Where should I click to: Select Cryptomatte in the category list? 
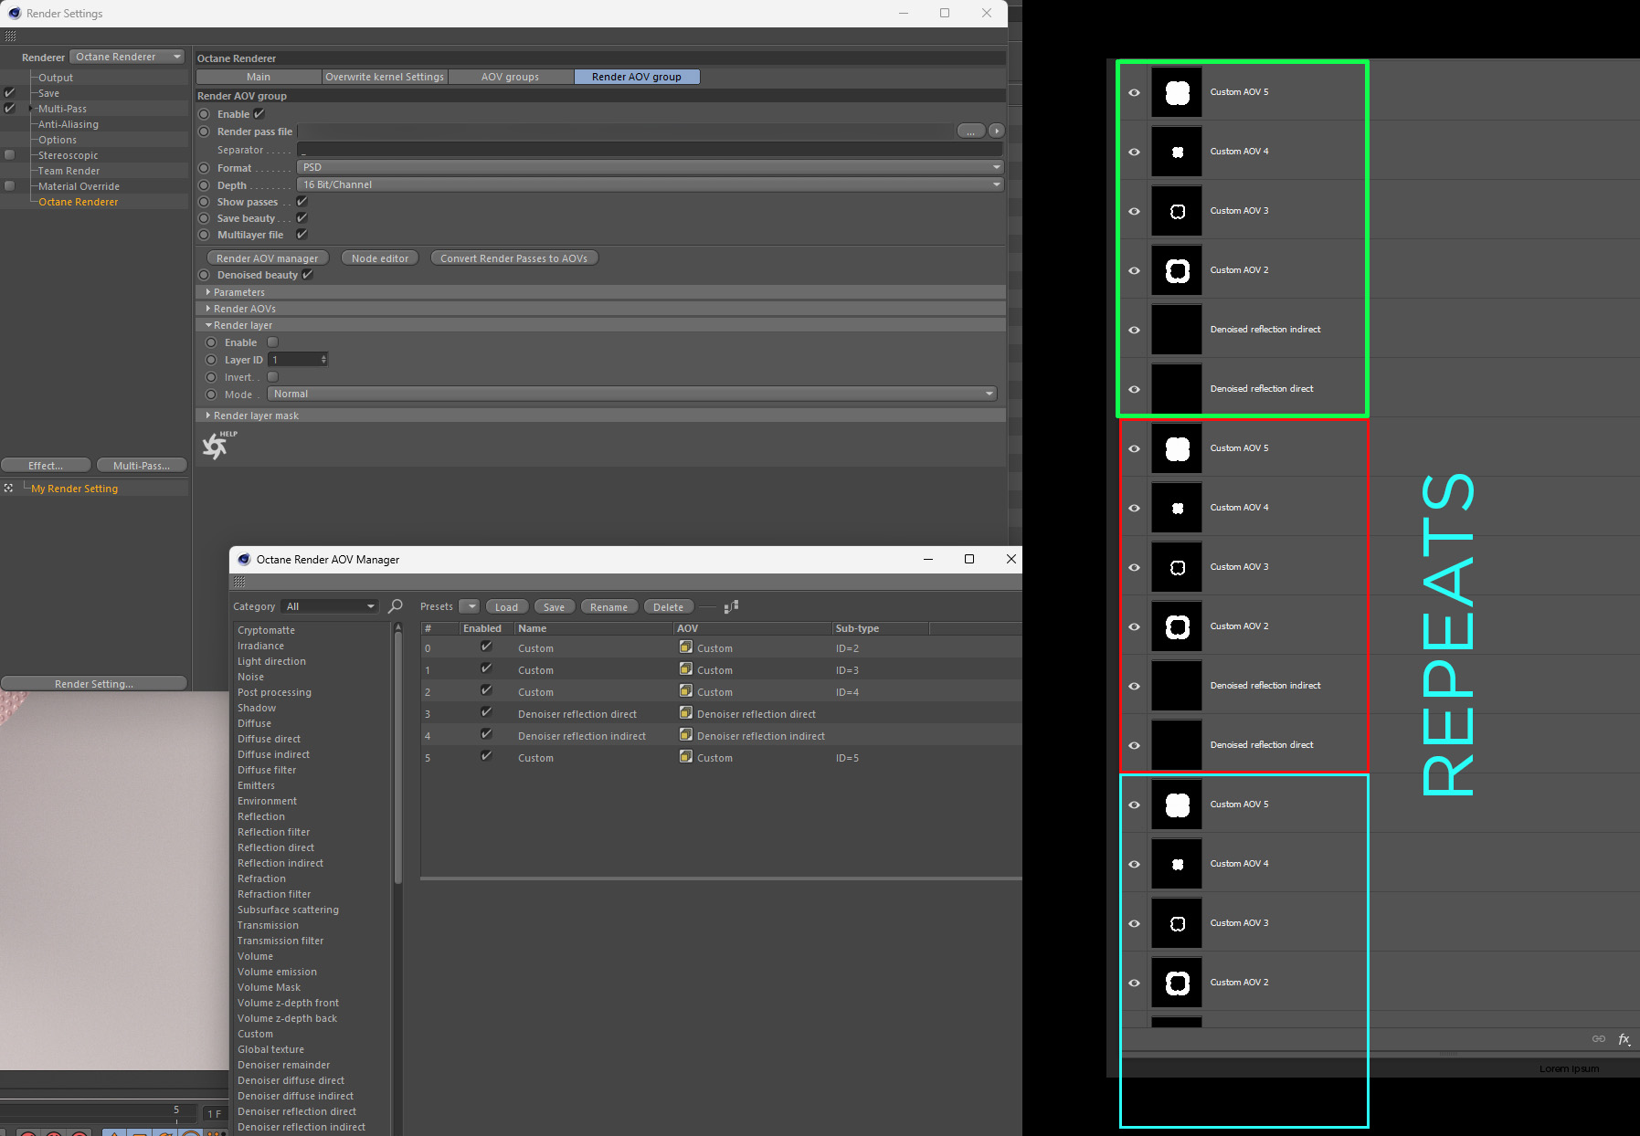click(x=267, y=630)
